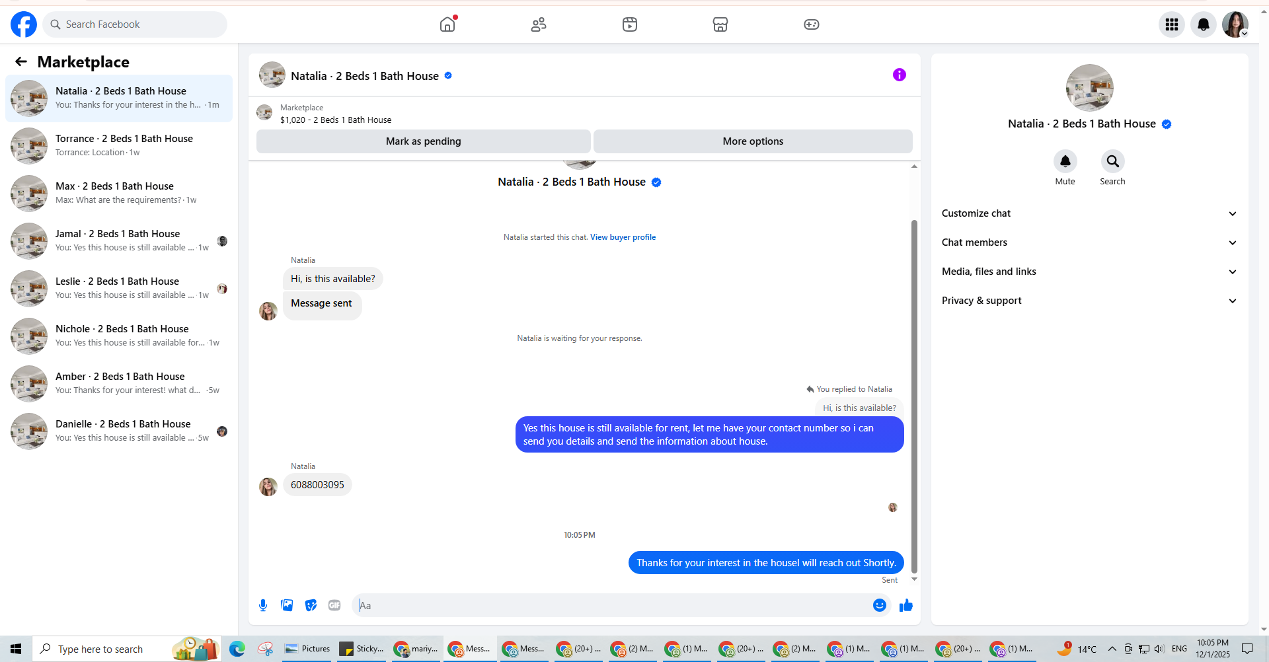Open the Reels video icon
The height and width of the screenshot is (662, 1269).
pyautogui.click(x=630, y=24)
